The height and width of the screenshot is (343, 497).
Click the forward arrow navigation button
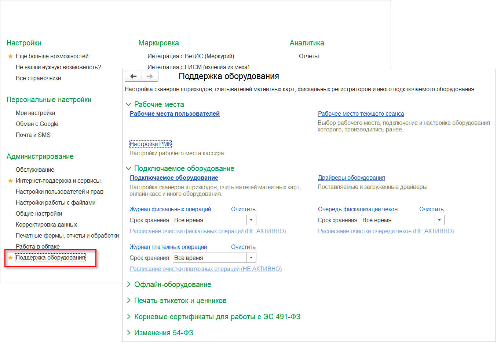[x=150, y=76]
